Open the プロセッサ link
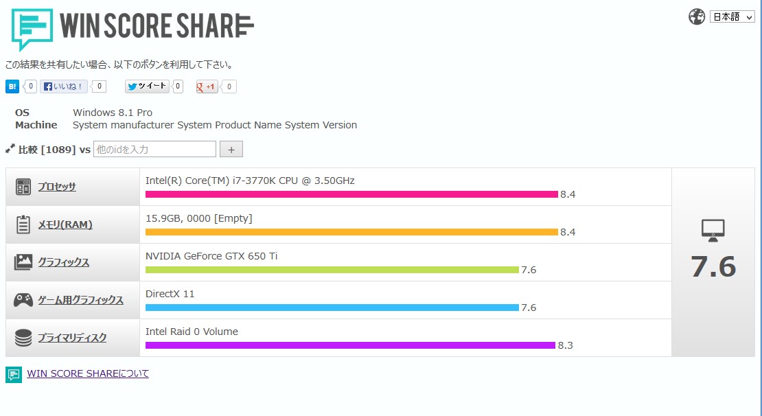Screen dimensions: 762x416 [57, 187]
